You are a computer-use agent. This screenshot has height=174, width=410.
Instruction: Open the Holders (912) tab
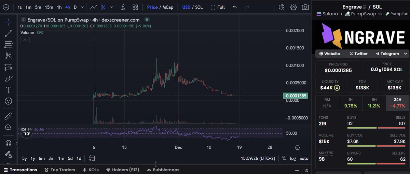[122, 170]
